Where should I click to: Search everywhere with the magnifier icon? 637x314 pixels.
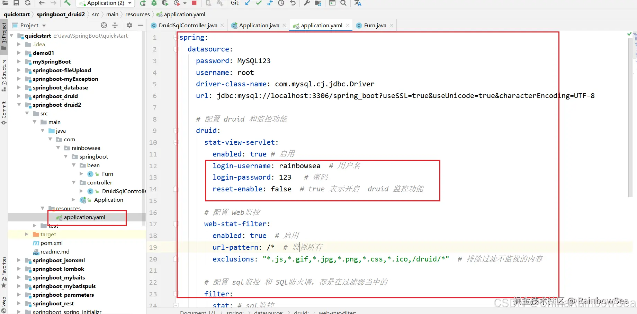point(343,3)
